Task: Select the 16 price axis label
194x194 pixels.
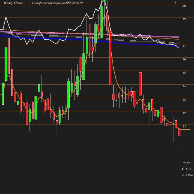Action: click(x=184, y=59)
